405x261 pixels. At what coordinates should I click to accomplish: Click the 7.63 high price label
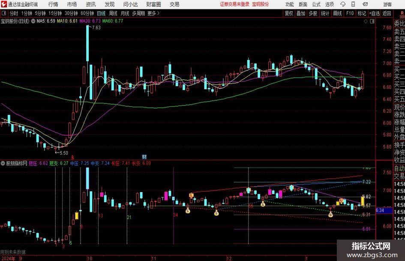pyautogui.click(x=96, y=28)
